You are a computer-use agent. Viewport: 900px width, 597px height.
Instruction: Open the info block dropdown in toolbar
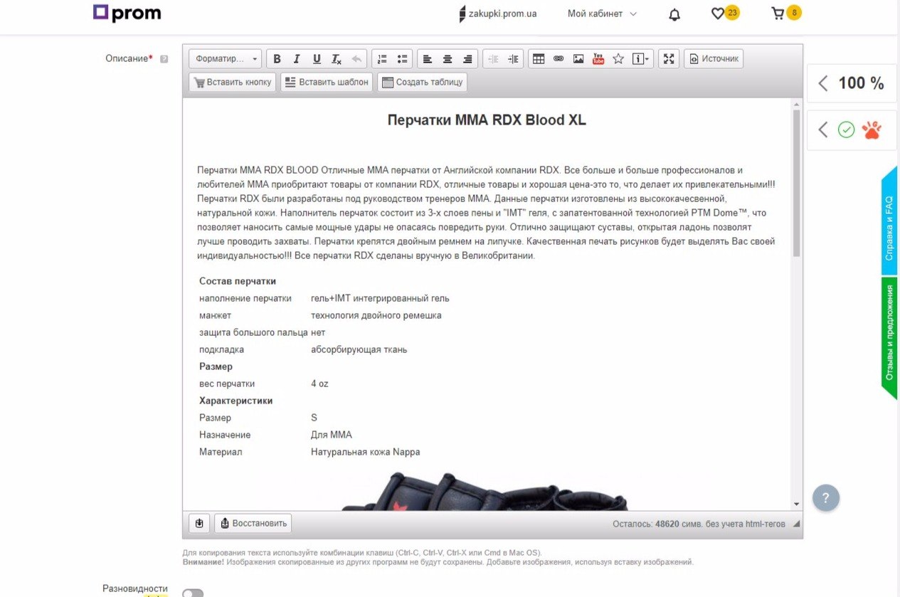coord(641,59)
